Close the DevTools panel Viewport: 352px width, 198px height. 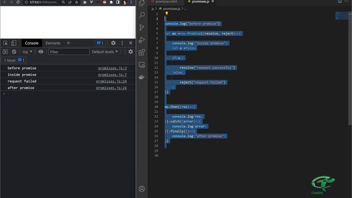131,43
